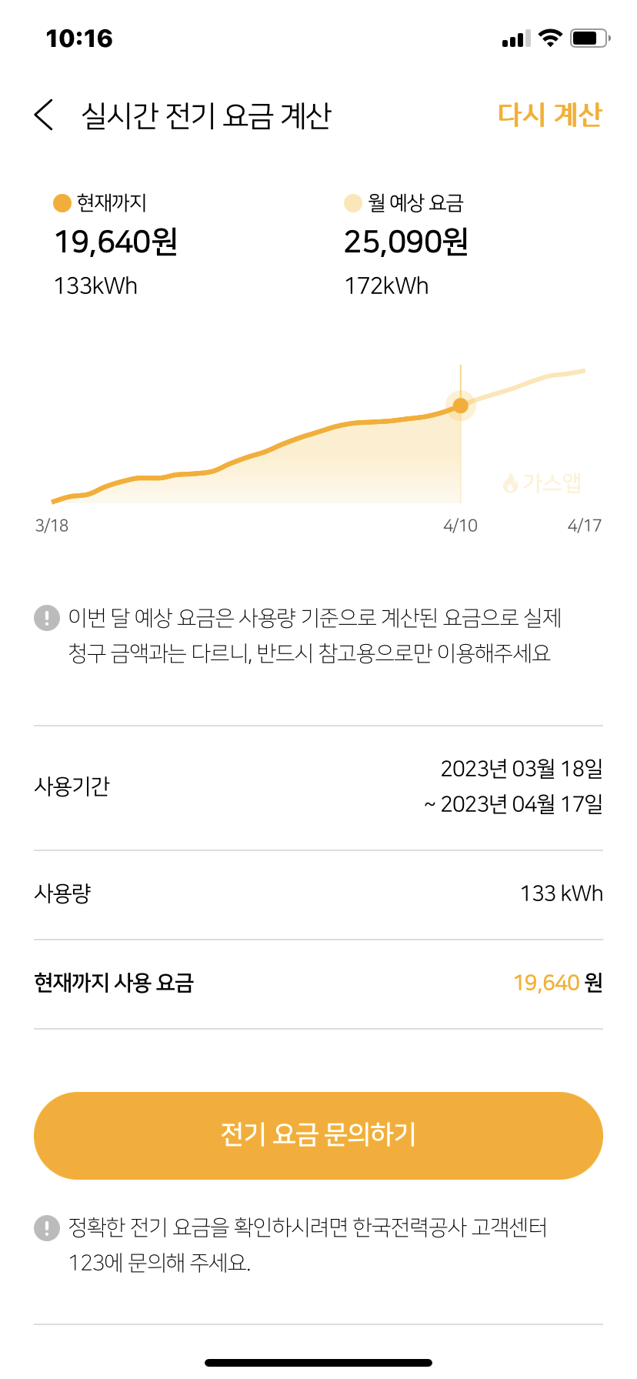Click the cellular signal bars icon
The image size is (637, 1379).
pyautogui.click(x=515, y=38)
